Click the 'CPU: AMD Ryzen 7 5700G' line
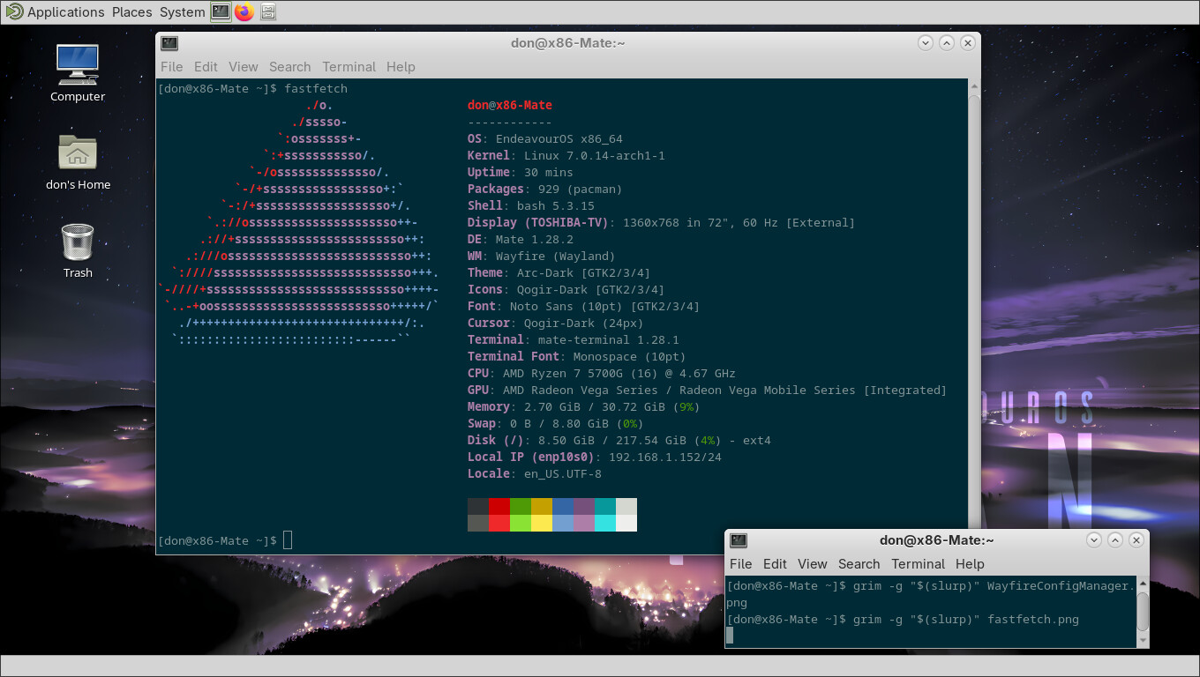The image size is (1200, 677). [x=602, y=374]
